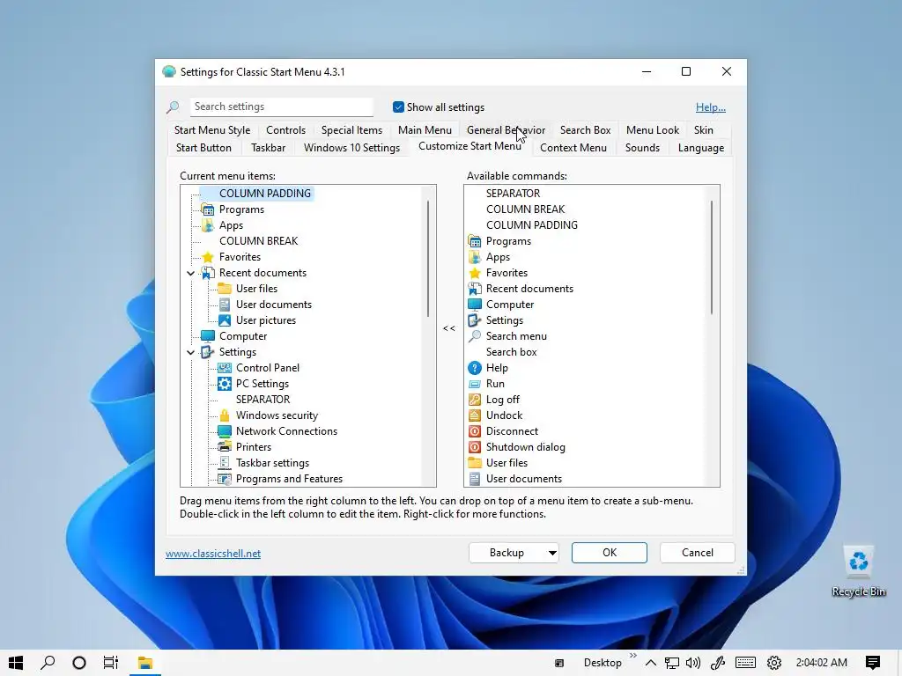902x676 pixels.
Task: Select COLUMN PADDING in Current menu items
Action: coord(264,194)
